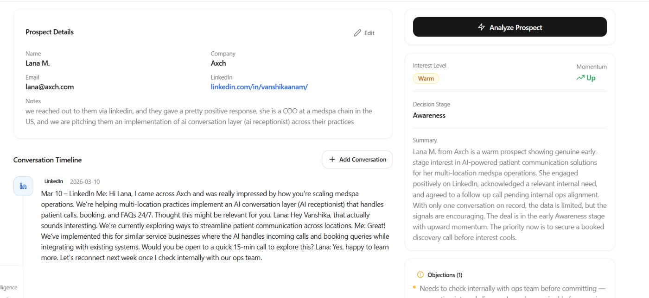Click the LinkedIn icon on the timeline
Viewport: 649px width, 298px height.
23,186
